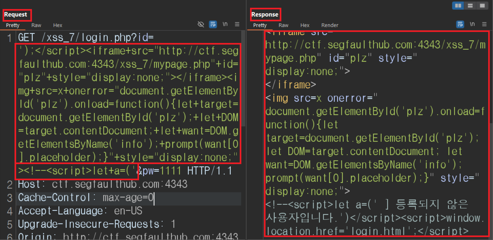Click the 'GET /xss_7/login.php?id=' request line

(86, 37)
